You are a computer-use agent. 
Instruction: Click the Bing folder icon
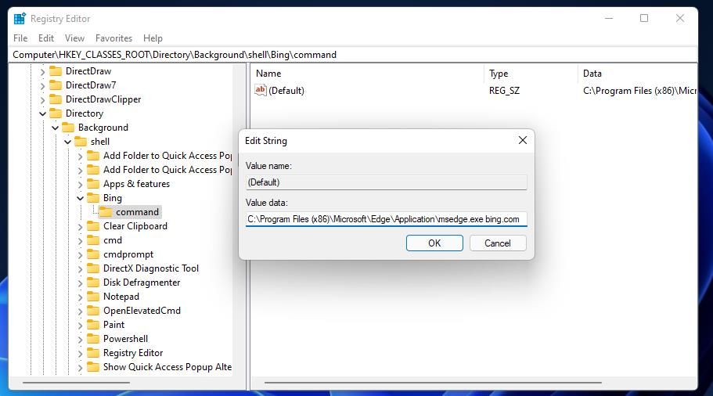click(x=93, y=198)
